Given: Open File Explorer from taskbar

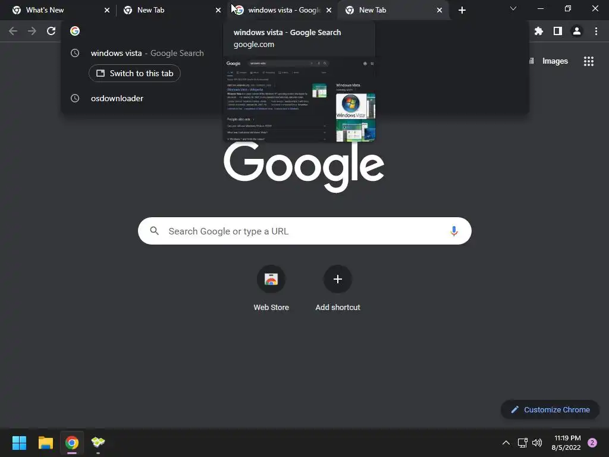Looking at the screenshot, I should tap(45, 443).
